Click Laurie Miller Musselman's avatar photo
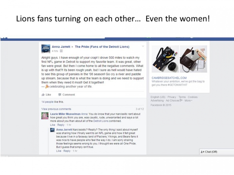 pos(45,116)
